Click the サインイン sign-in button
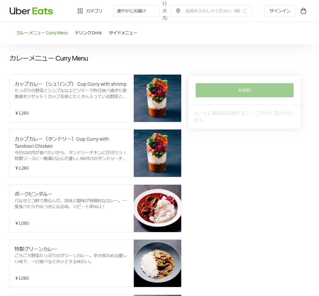The width and height of the screenshot is (319, 296). [280, 11]
